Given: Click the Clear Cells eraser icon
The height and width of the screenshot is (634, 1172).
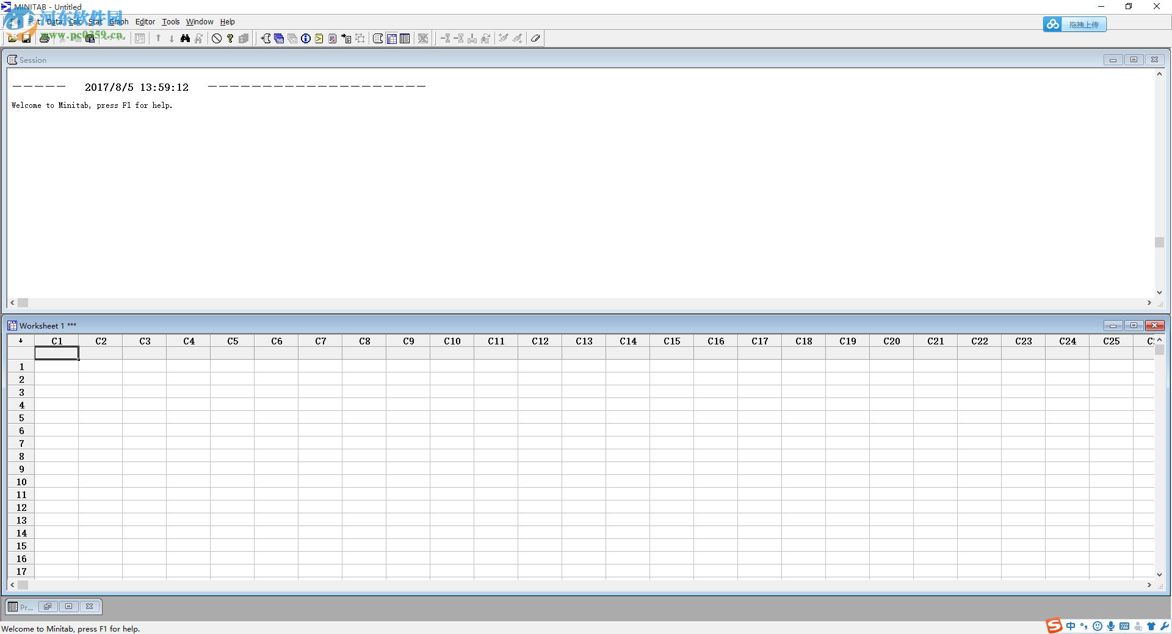Looking at the screenshot, I should (x=535, y=38).
